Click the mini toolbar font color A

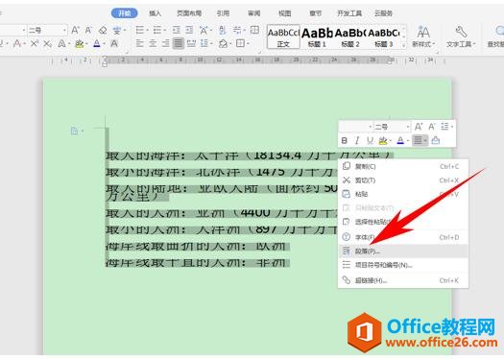(400, 140)
